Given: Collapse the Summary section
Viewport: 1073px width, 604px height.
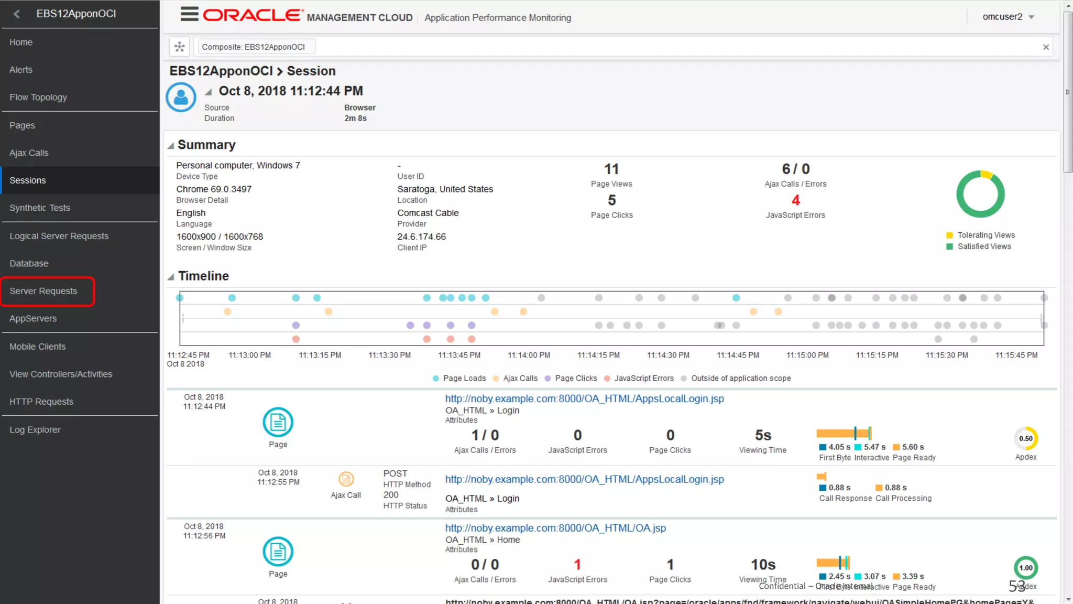Looking at the screenshot, I should (x=171, y=146).
